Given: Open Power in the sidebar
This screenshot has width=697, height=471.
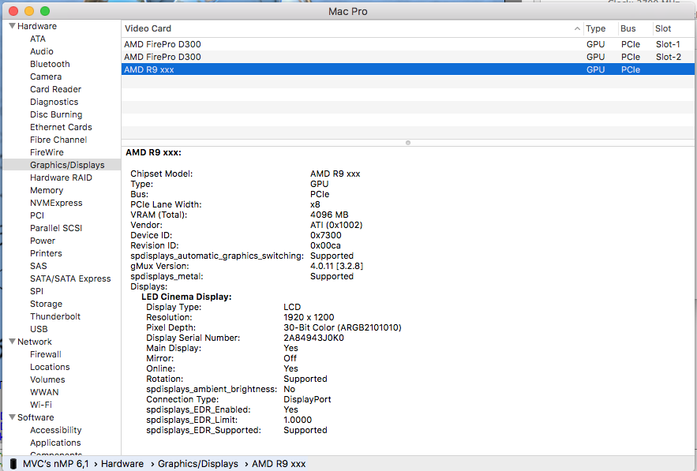Looking at the screenshot, I should click(x=43, y=241).
